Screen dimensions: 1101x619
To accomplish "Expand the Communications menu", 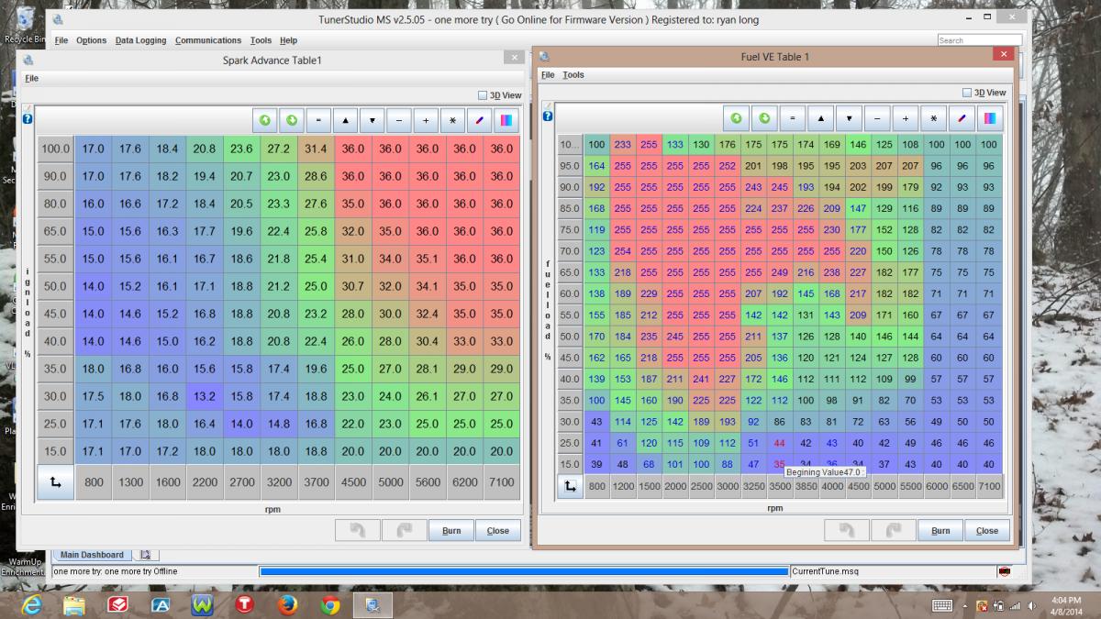I will tap(208, 40).
